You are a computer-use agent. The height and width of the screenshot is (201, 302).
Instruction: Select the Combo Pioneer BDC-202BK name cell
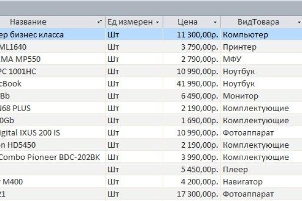pos(49,157)
